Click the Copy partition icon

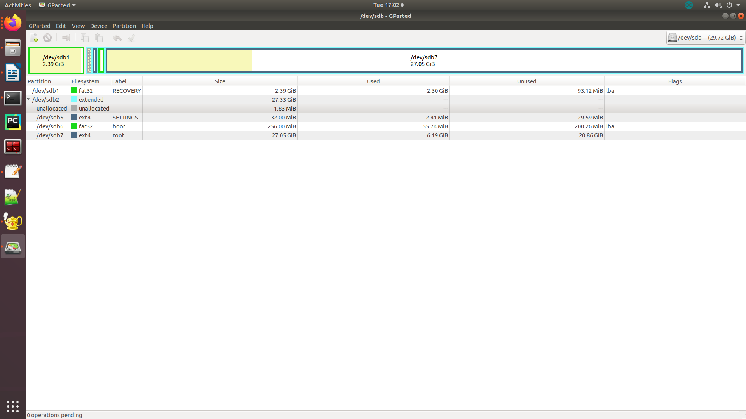coord(84,38)
